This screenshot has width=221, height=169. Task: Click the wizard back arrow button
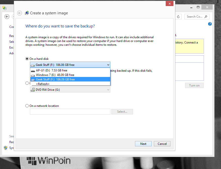click(x=19, y=13)
